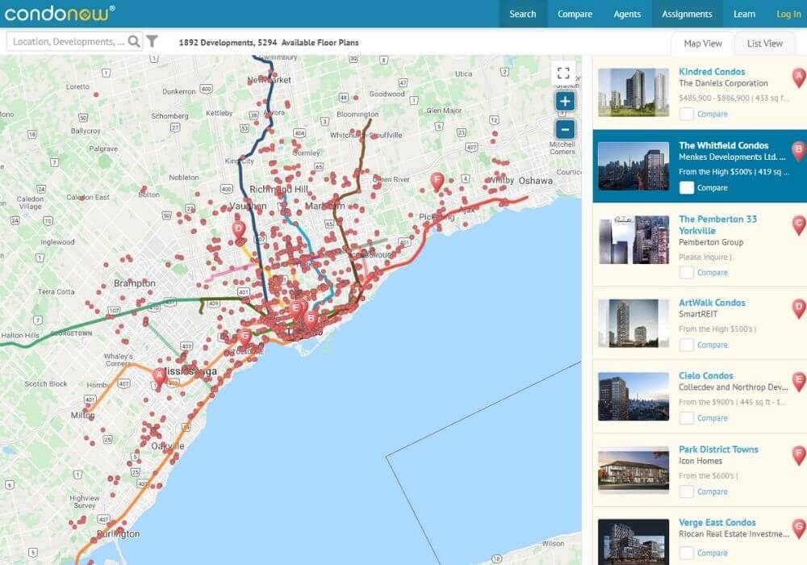Click the location search input field

click(x=69, y=42)
